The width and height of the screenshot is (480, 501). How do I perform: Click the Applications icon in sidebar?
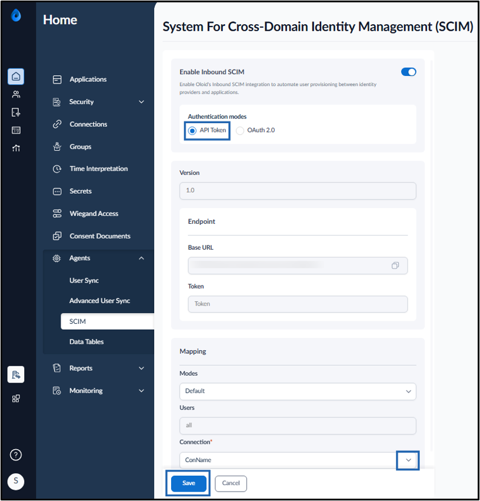57,79
